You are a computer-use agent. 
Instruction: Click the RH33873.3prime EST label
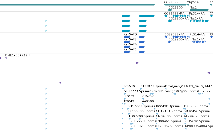point(152,86)
